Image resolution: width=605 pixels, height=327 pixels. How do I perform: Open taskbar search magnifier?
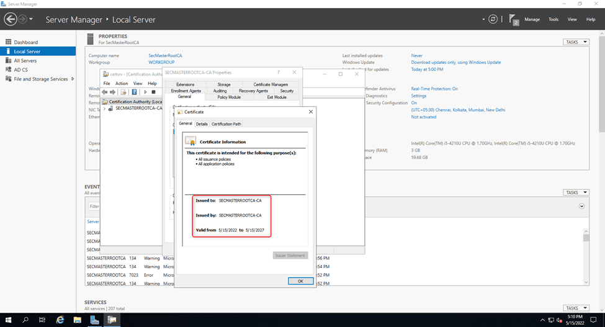[25, 320]
